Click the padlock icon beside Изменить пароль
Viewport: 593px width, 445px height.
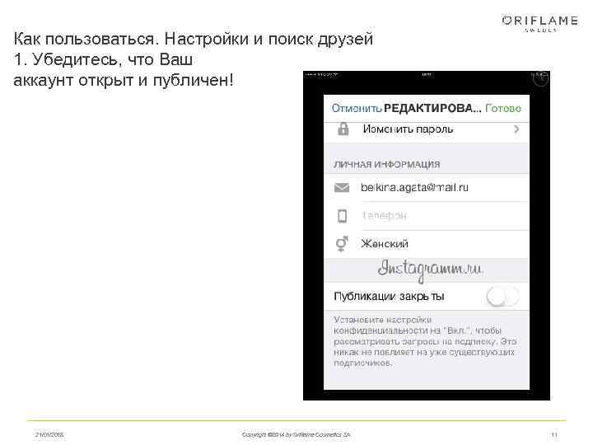[x=343, y=129]
